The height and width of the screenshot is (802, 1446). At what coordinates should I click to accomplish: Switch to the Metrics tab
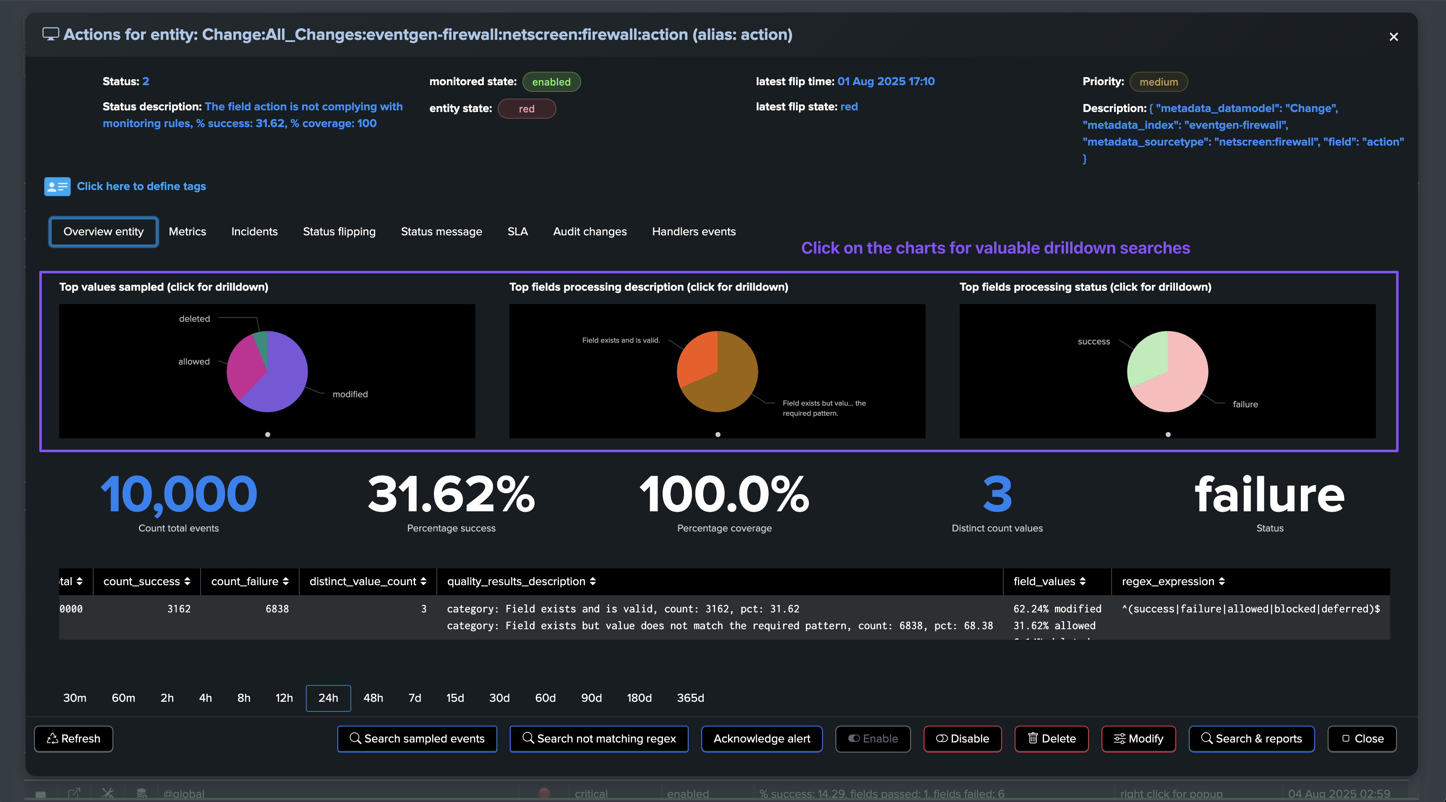point(188,231)
